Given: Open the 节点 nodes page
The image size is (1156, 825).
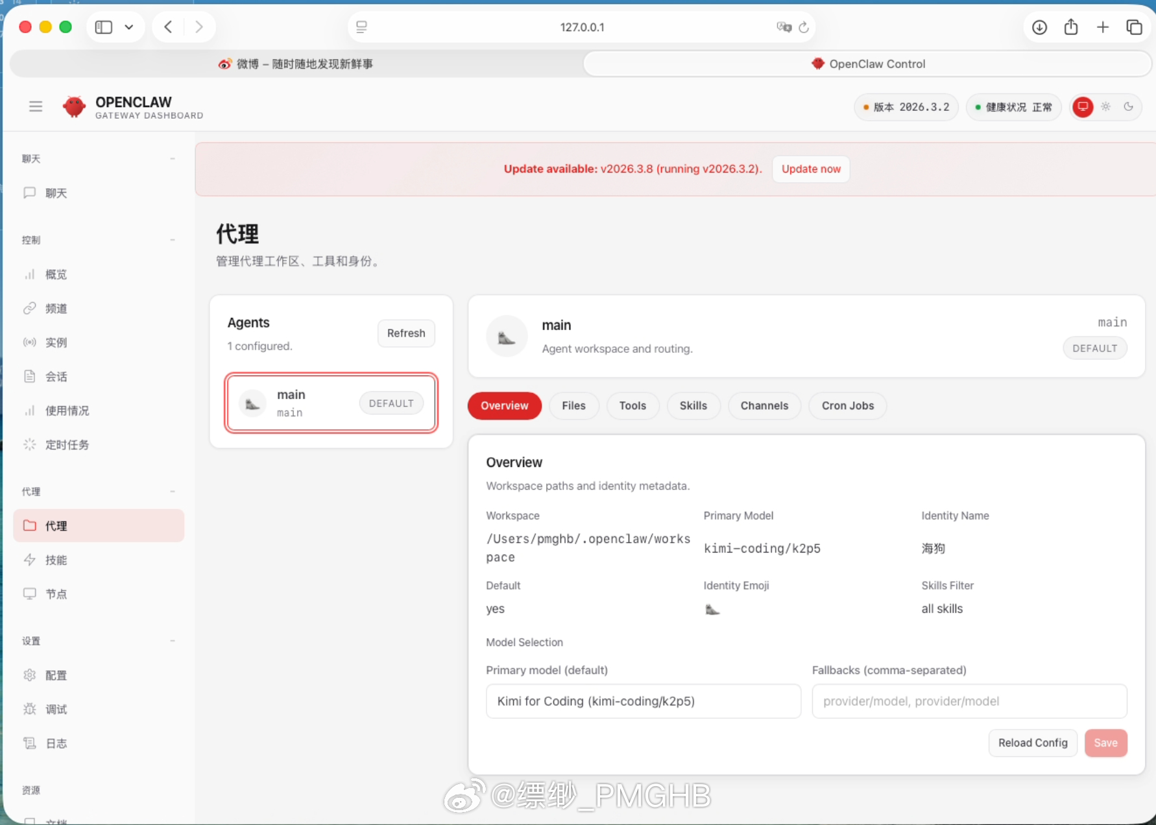Looking at the screenshot, I should (x=55, y=593).
